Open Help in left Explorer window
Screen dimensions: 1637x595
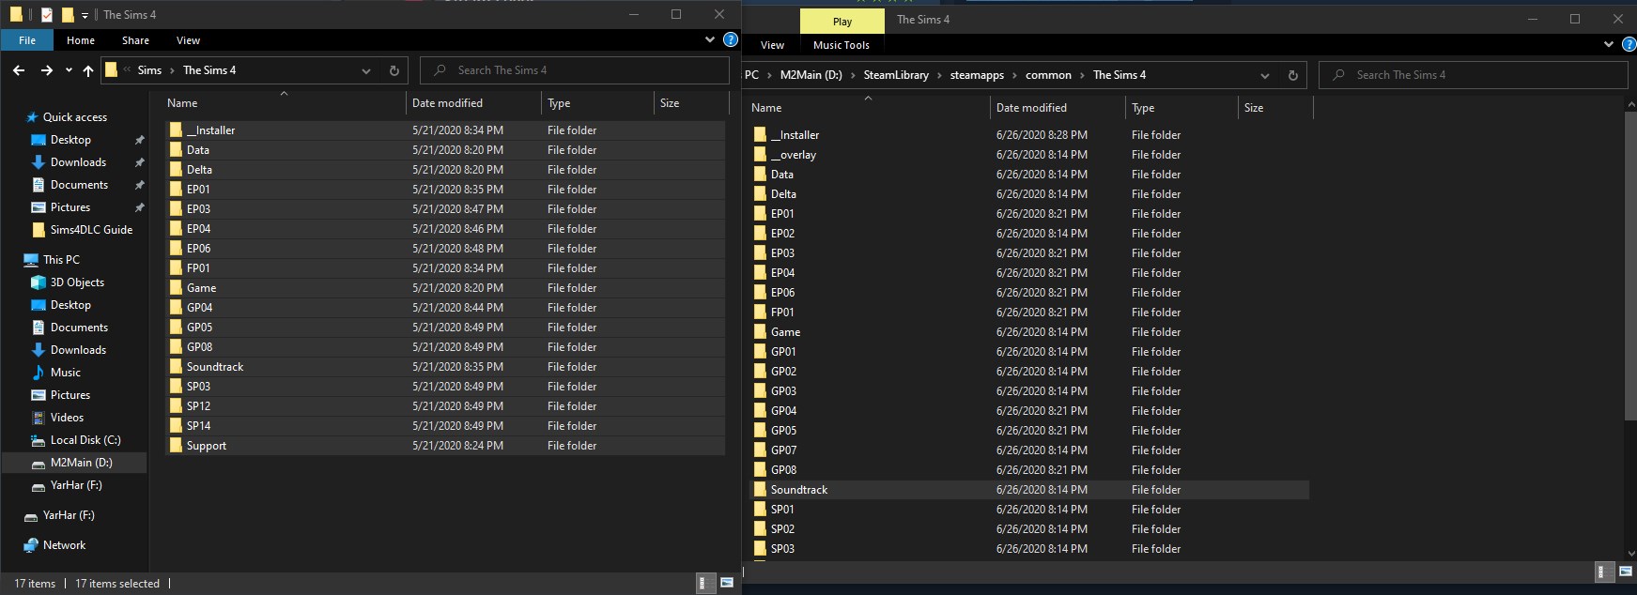[731, 39]
